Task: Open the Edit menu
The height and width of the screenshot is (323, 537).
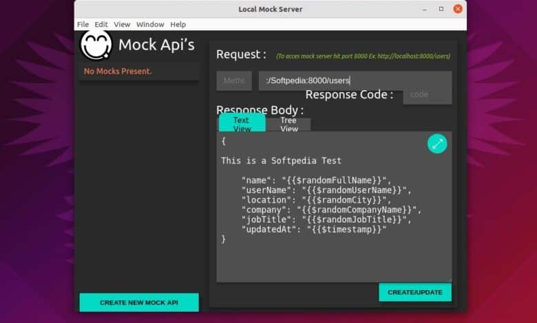Action: pos(101,24)
